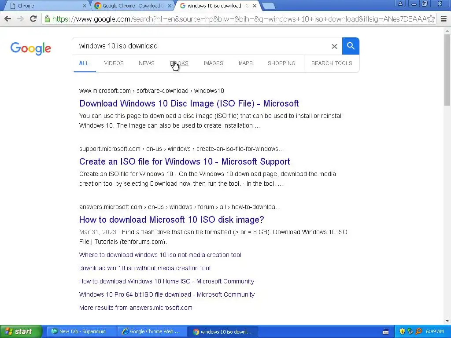Open 'Windows 10 Pro 64 bit ISO file download' link
This screenshot has width=451, height=338.
click(167, 294)
